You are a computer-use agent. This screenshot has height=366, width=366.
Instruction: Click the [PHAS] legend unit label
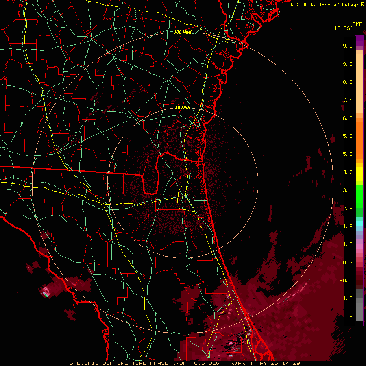point(344,28)
